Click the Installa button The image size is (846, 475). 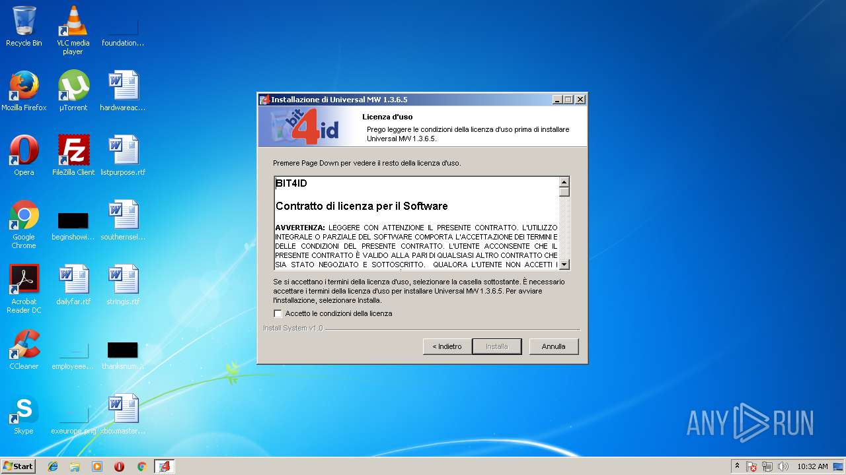tap(497, 346)
